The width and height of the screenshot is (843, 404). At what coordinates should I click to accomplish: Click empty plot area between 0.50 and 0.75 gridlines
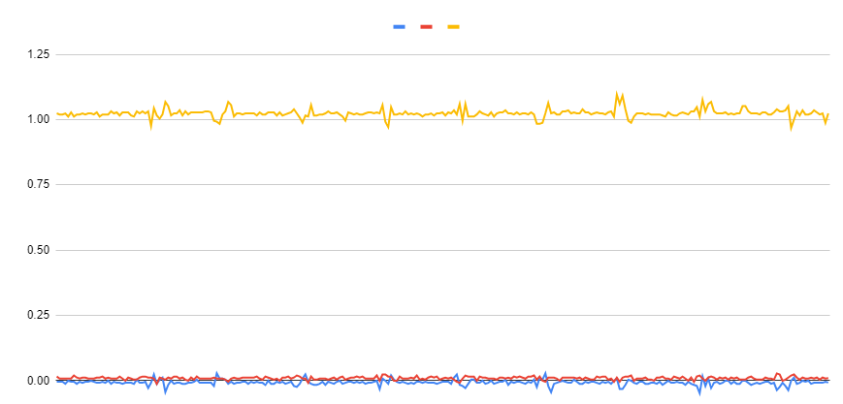(x=443, y=217)
